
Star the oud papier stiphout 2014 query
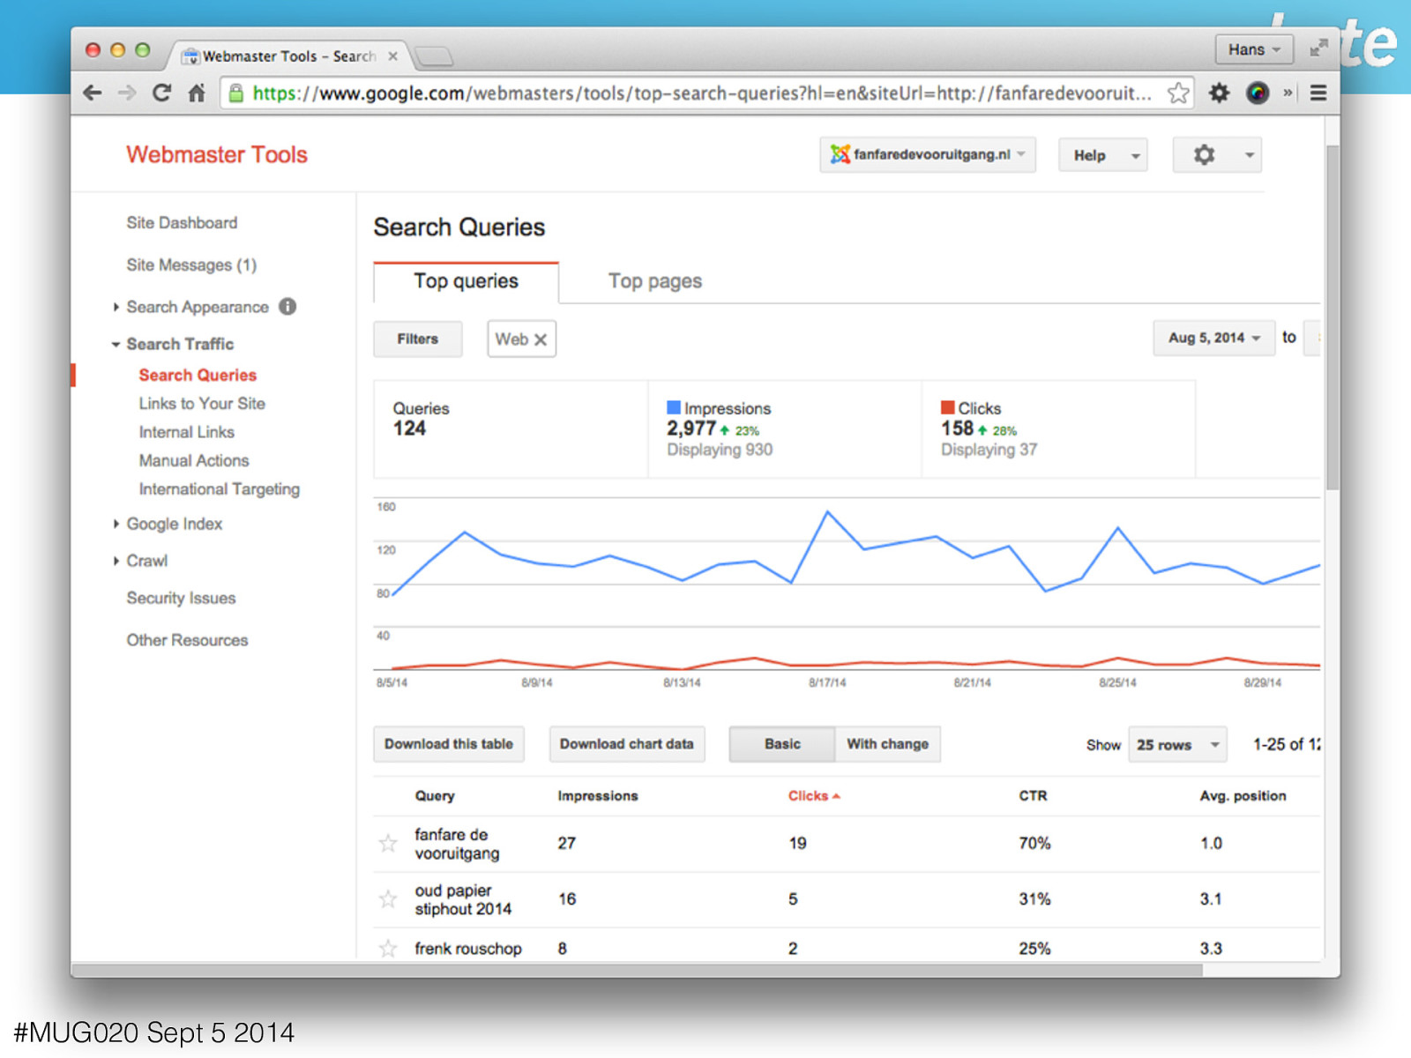pyautogui.click(x=388, y=899)
